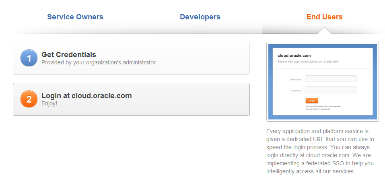Select the End Users tab
The image size is (385, 183).
click(324, 17)
